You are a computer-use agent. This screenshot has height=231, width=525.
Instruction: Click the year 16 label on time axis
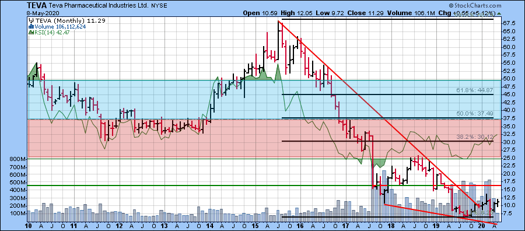click(300, 226)
